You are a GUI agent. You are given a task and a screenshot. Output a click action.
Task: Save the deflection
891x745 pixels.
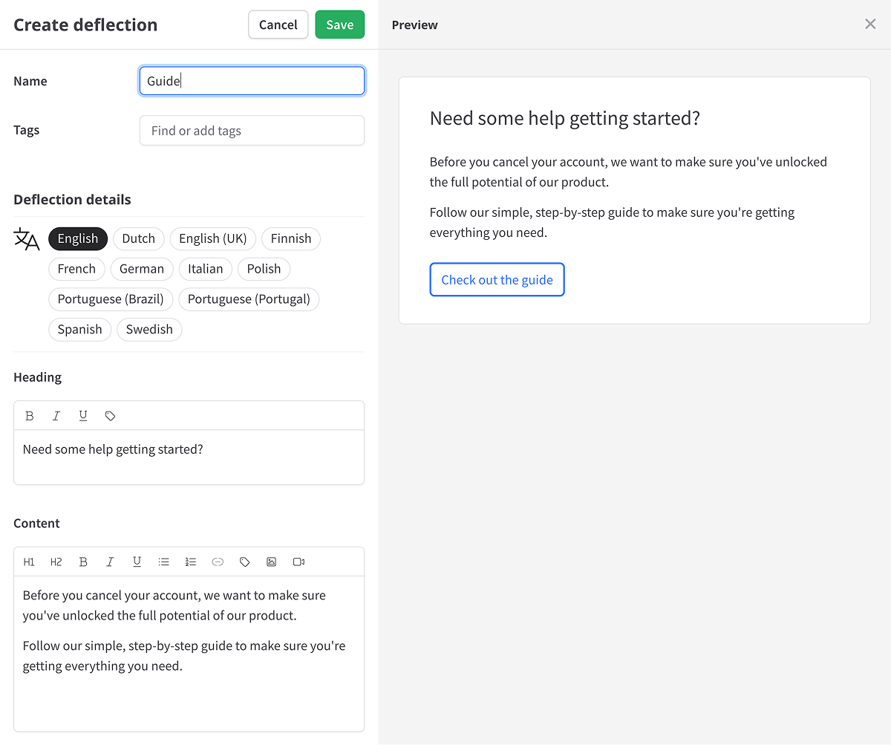339,25
